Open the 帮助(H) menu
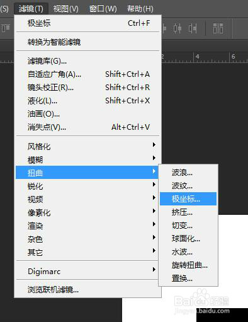 pyautogui.click(x=140, y=9)
